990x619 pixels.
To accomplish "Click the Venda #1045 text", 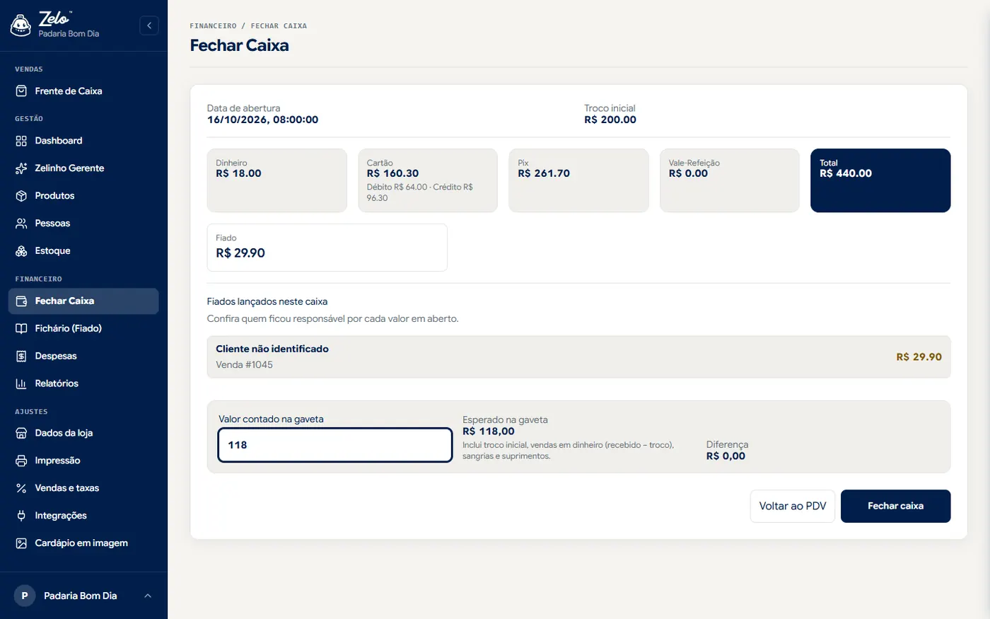I will click(x=244, y=365).
